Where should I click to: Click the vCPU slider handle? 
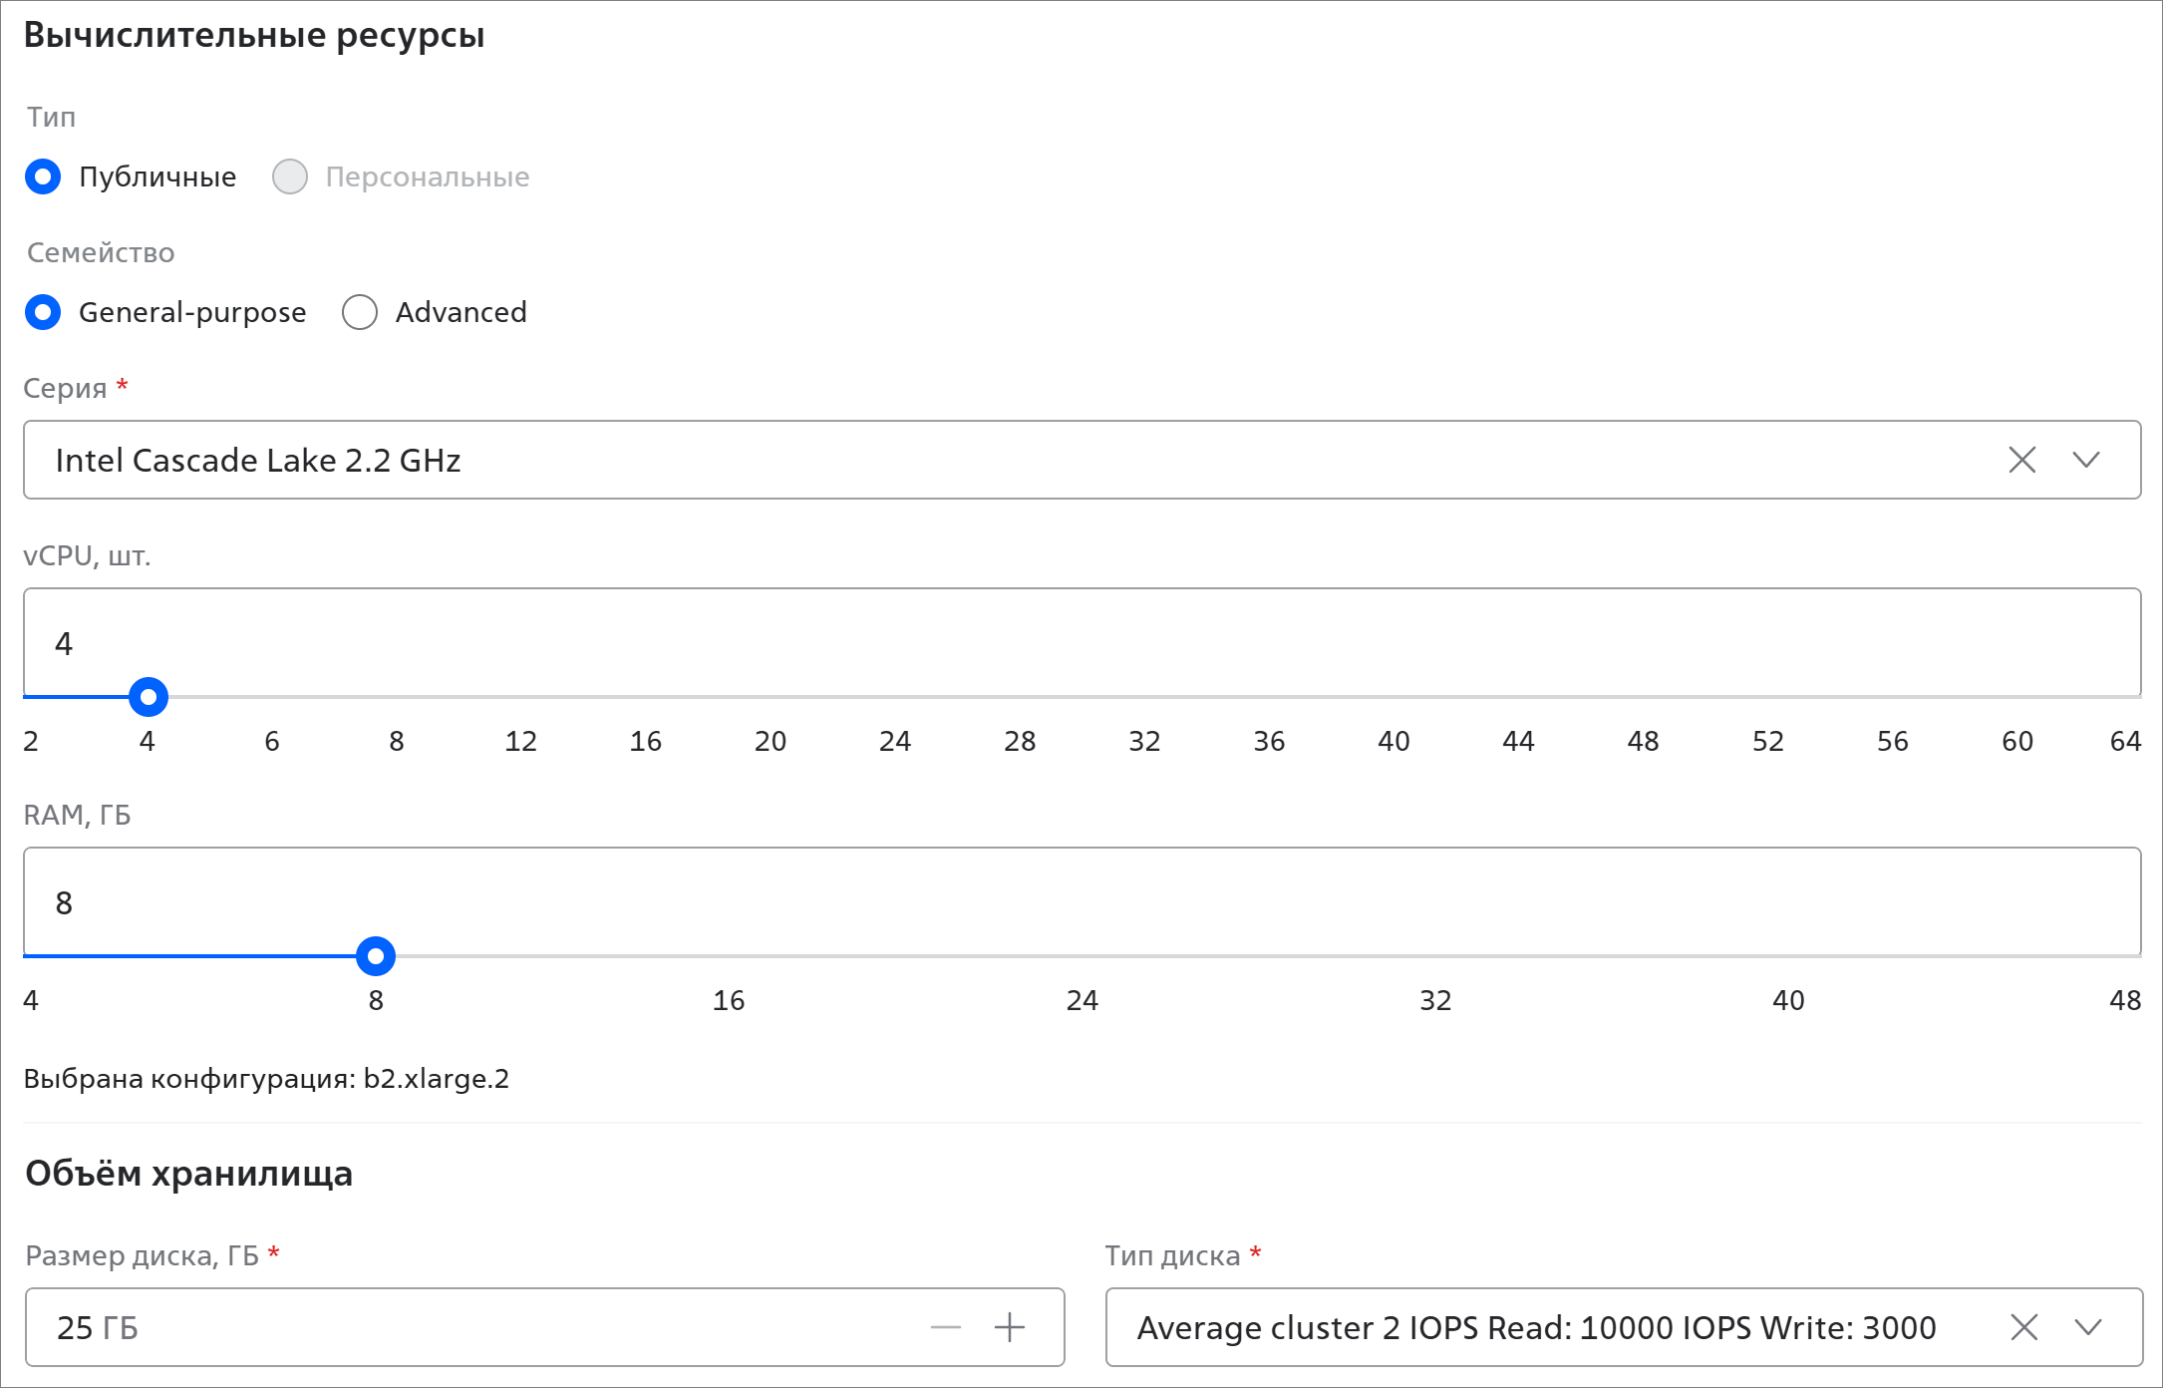pyautogui.click(x=149, y=697)
